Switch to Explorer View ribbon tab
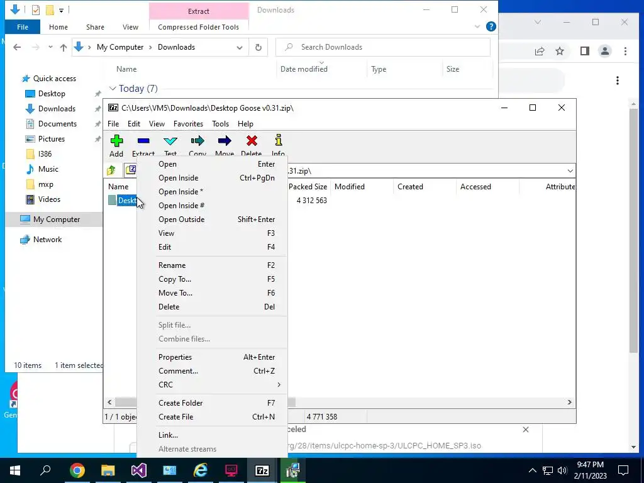 click(130, 27)
